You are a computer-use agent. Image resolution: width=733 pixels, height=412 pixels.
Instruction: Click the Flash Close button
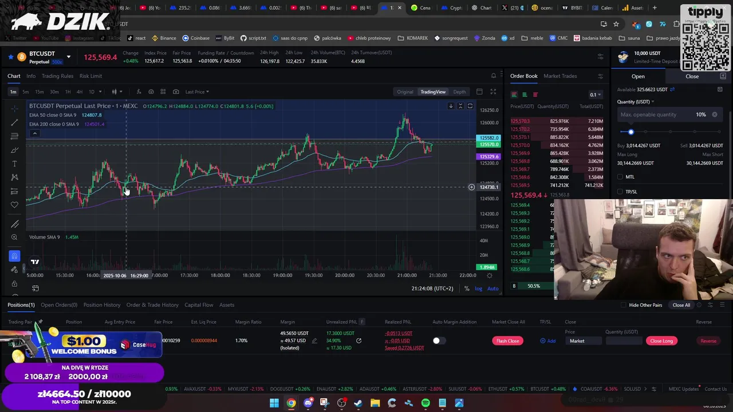[x=507, y=340]
